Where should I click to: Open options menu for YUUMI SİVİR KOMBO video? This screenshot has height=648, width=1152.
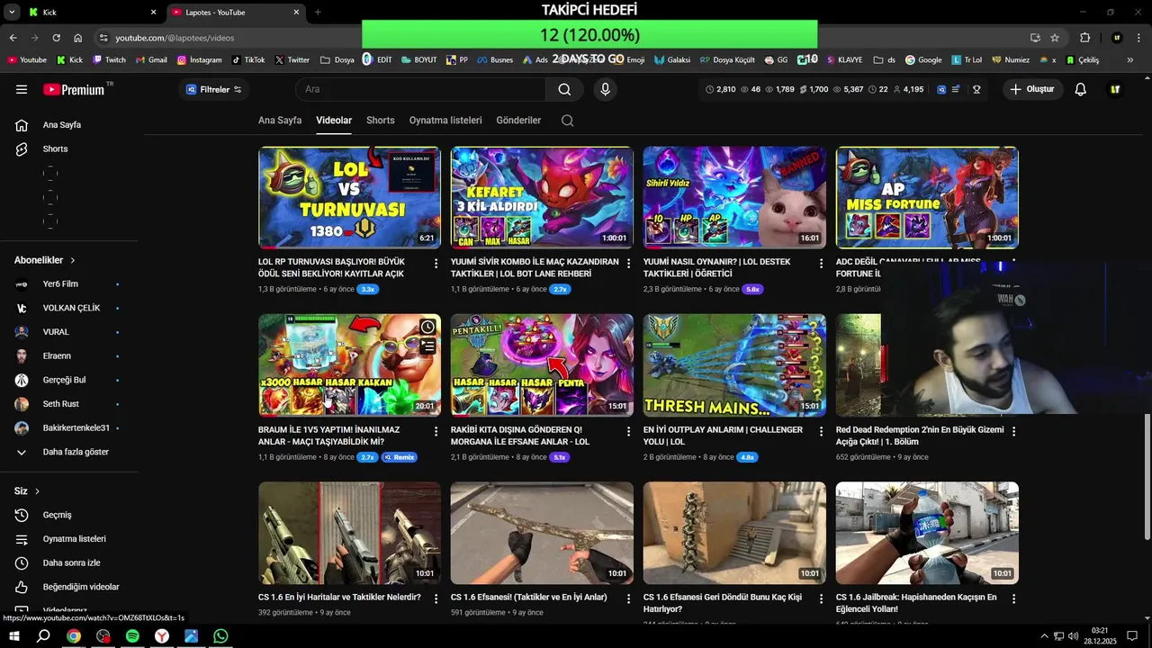[x=629, y=264]
